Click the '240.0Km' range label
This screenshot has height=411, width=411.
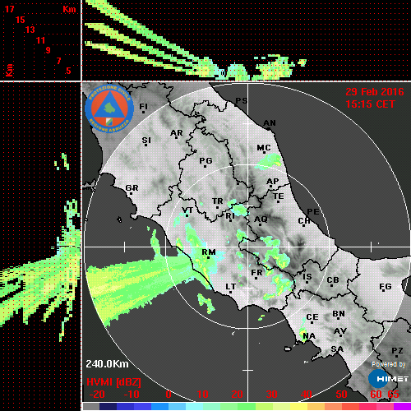[107, 364]
